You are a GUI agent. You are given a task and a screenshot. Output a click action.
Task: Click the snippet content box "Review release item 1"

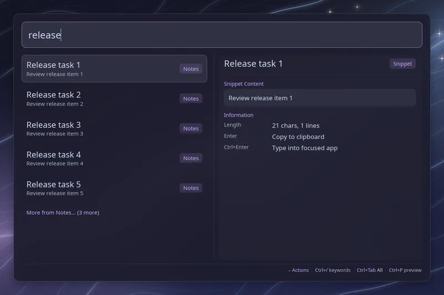pos(320,98)
